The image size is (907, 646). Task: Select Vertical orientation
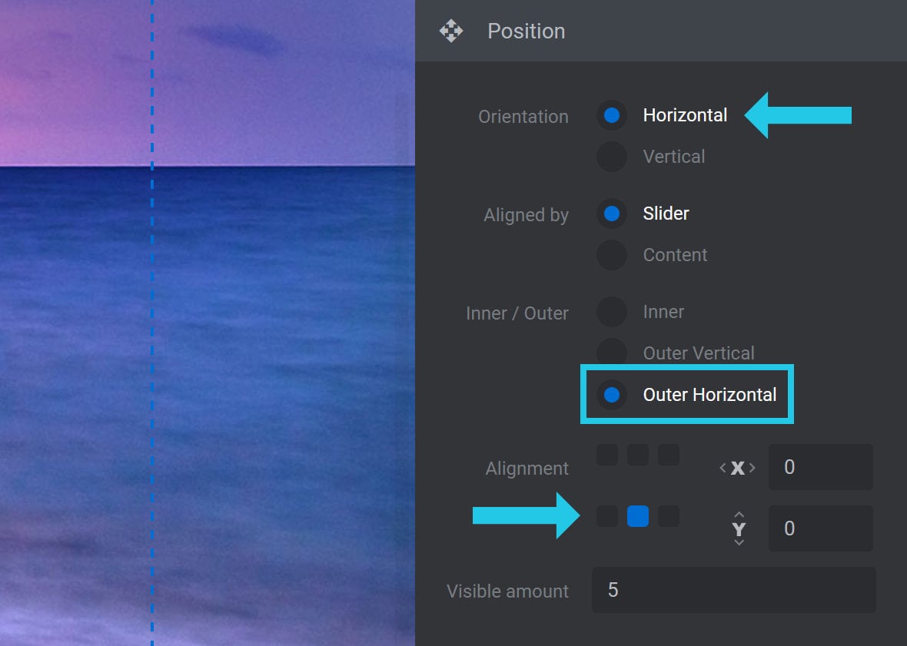pos(612,157)
